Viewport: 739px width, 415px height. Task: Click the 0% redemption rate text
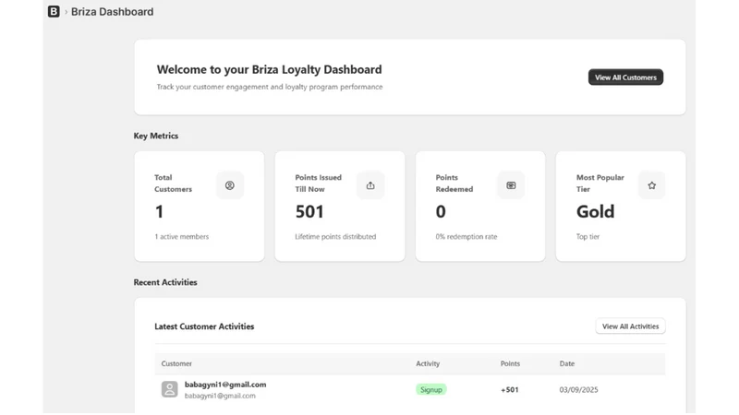tap(466, 237)
